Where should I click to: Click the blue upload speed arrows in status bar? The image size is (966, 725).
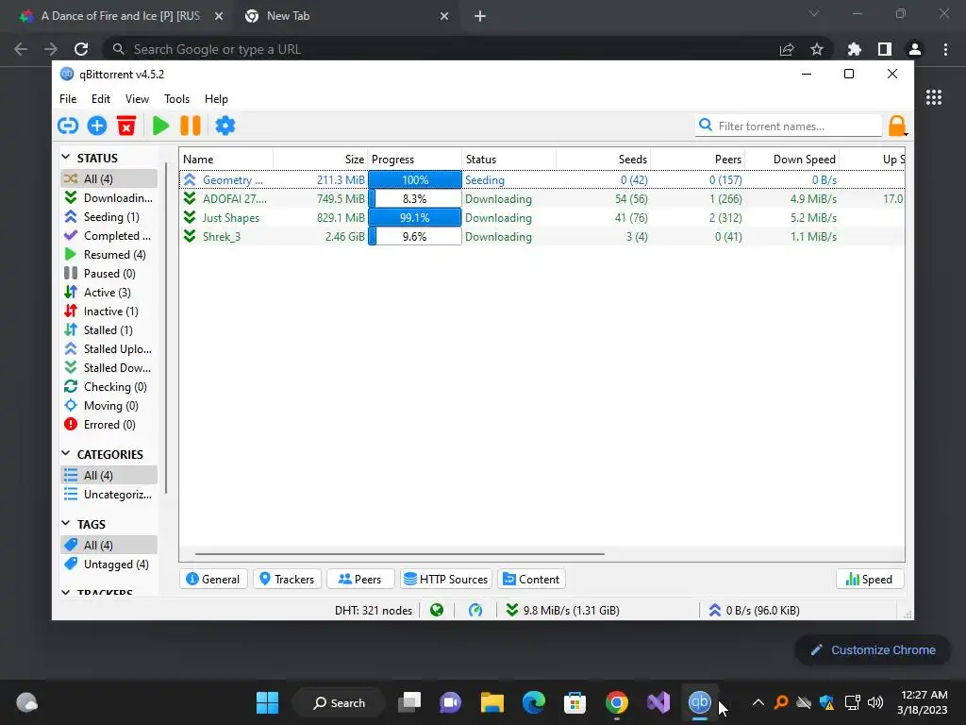click(715, 611)
